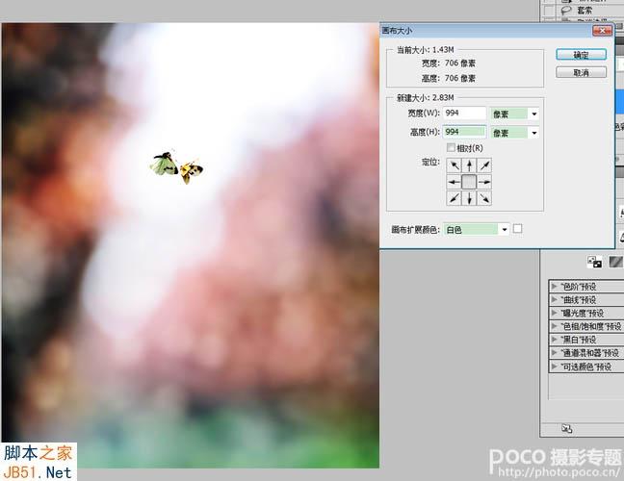Toggle the box left of 套索 row
This screenshot has width=624, height=481.
coord(549,11)
